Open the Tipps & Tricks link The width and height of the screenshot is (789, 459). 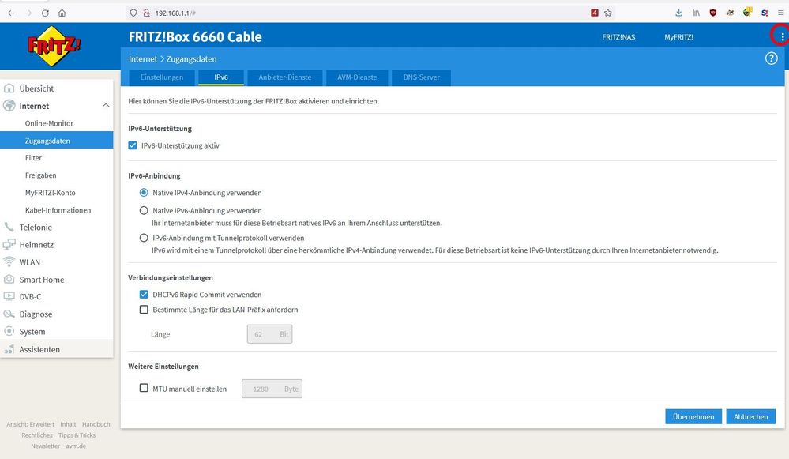pos(77,435)
